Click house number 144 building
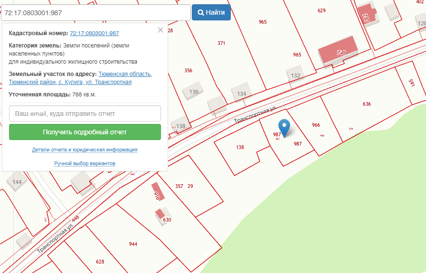This screenshot has height=273, width=426. [x=17, y=182]
